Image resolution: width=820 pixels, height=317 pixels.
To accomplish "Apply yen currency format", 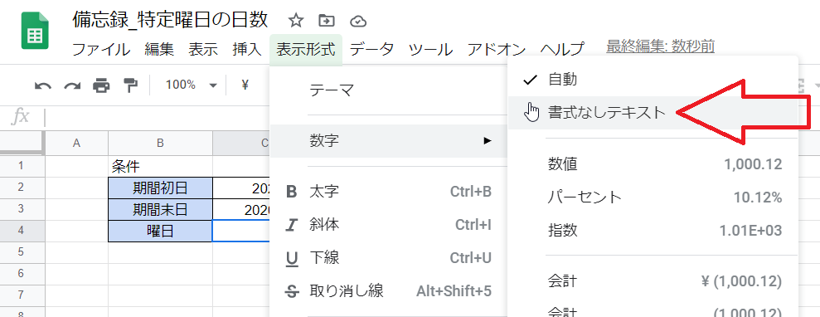I will point(245,85).
